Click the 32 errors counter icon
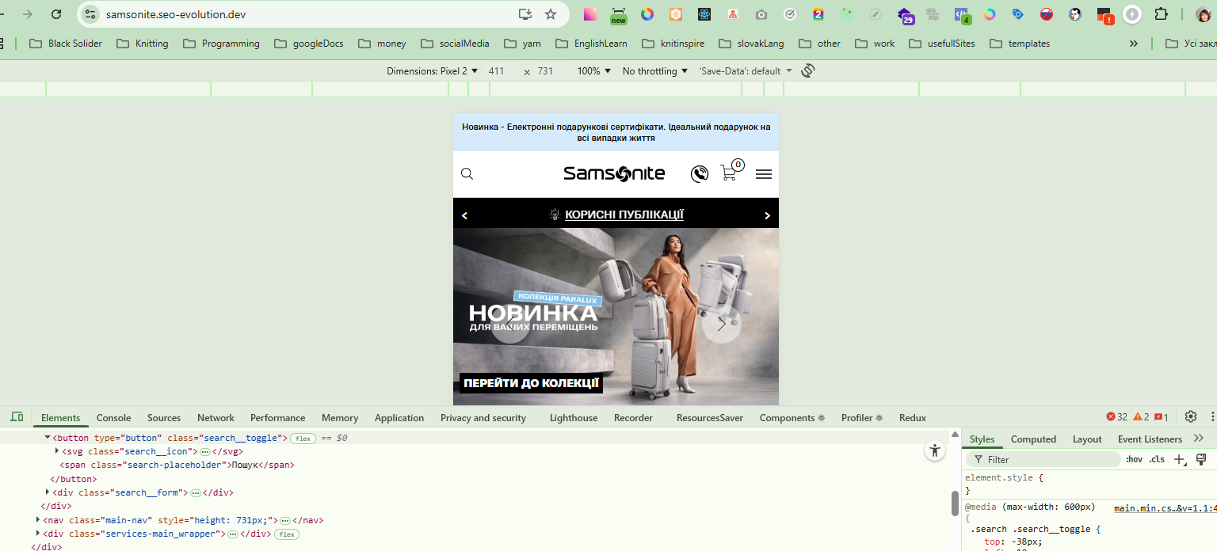The height and width of the screenshot is (551, 1217). (x=1116, y=417)
